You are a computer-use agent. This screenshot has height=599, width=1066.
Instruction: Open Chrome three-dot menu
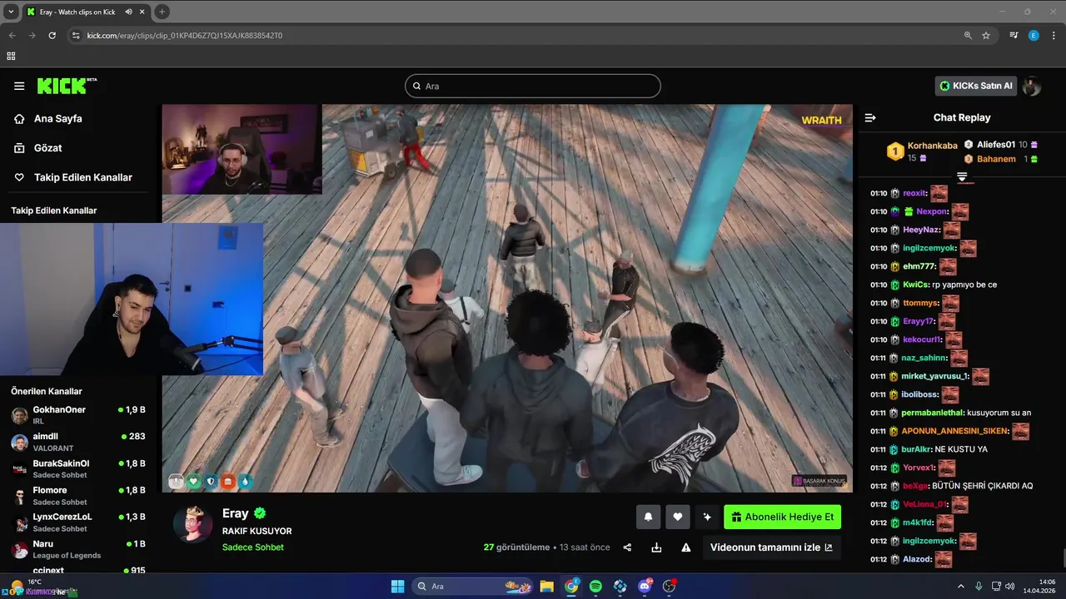tap(1054, 36)
